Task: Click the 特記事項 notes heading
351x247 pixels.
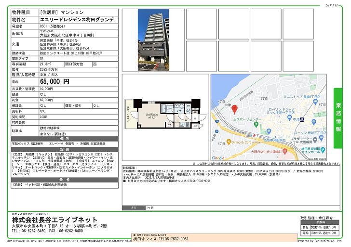Action: [x=130, y=168]
